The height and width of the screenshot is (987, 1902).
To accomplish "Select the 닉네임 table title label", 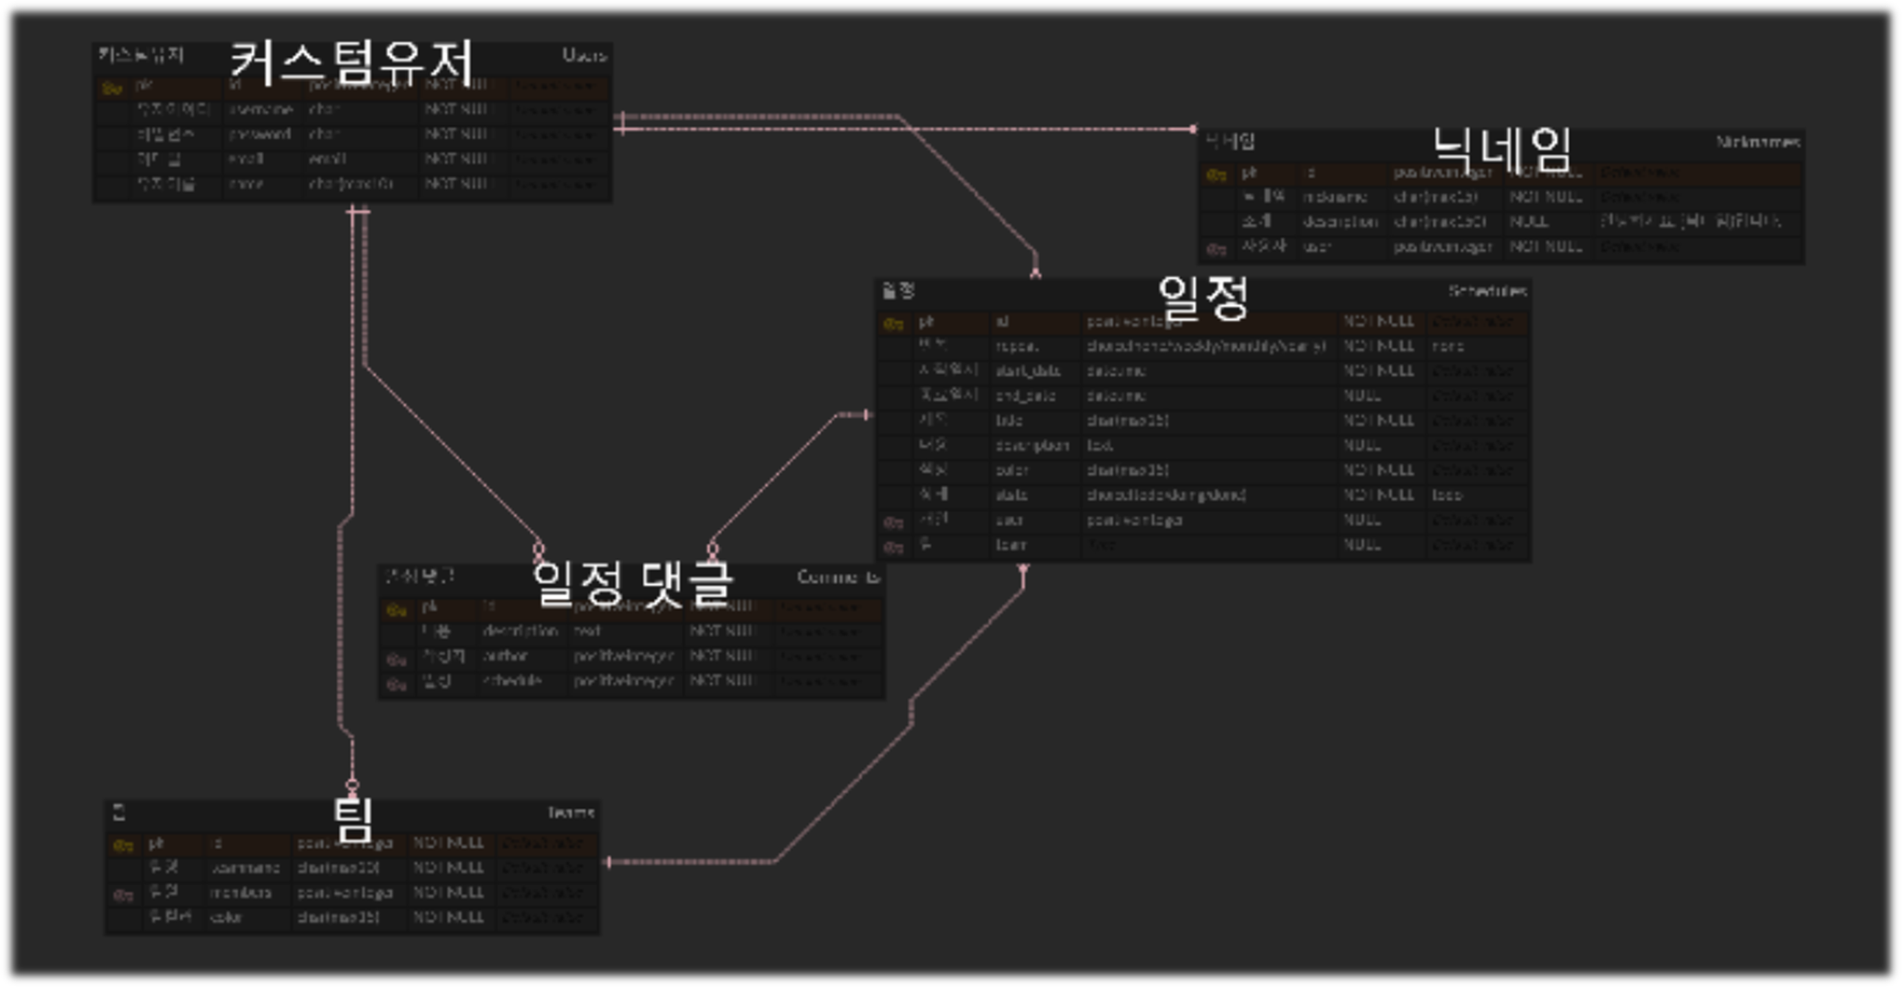I will point(1502,151).
